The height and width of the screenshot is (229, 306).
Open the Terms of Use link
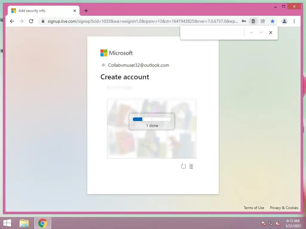254,208
